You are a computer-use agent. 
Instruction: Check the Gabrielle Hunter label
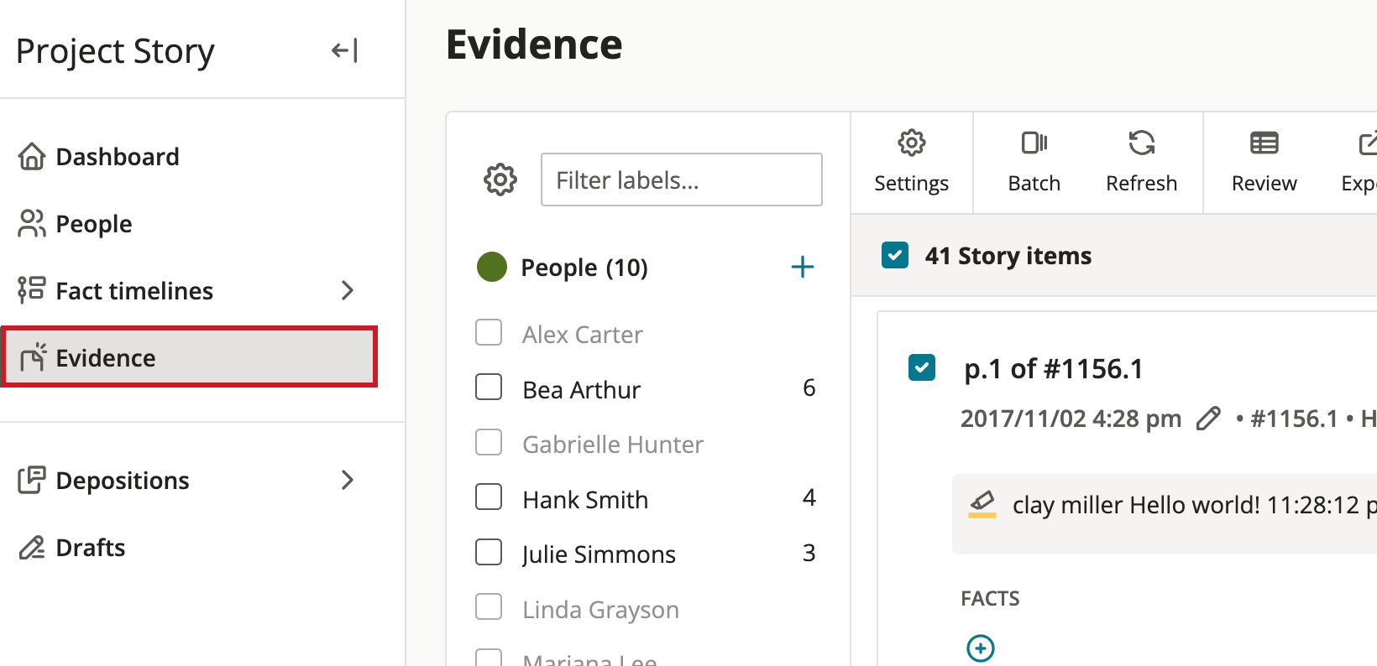489,442
